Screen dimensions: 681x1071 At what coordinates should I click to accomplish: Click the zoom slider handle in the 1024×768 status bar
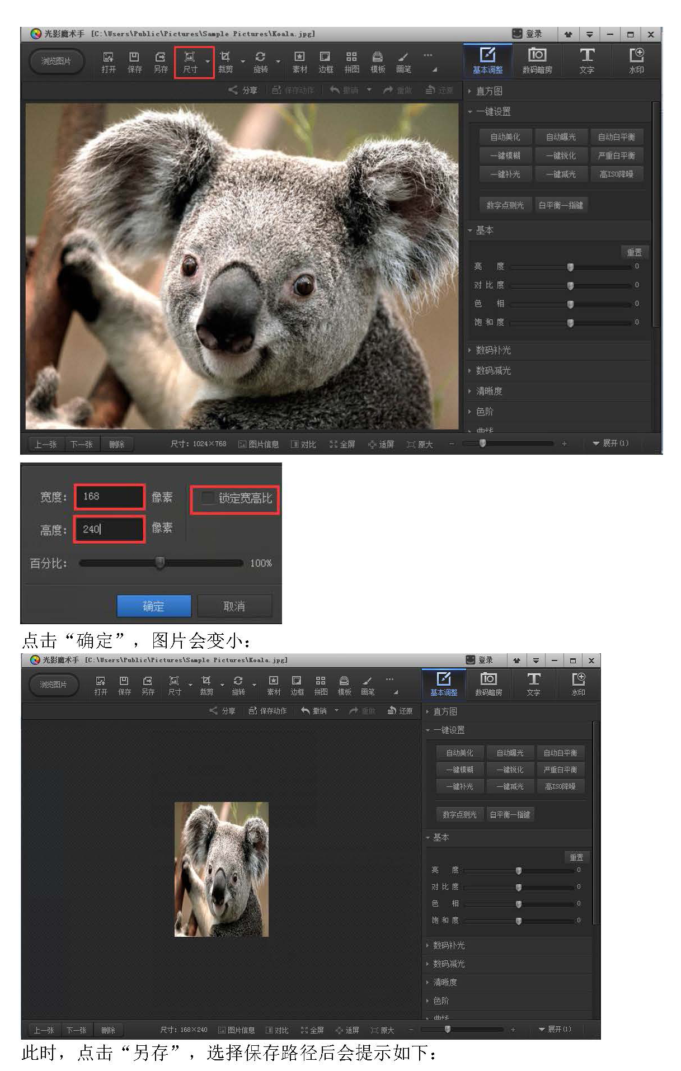click(482, 443)
